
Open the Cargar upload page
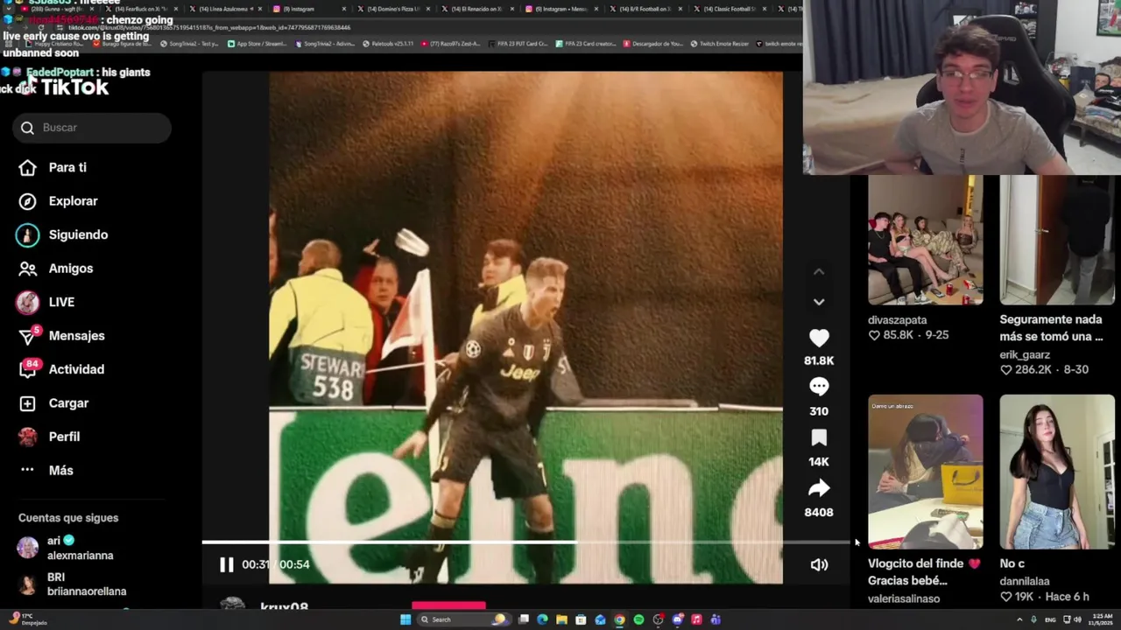[x=54, y=403]
